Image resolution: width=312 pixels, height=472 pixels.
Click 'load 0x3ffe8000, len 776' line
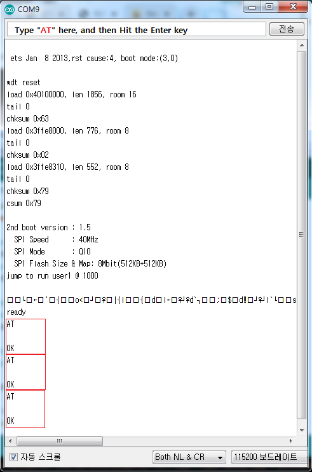[x=67, y=130]
